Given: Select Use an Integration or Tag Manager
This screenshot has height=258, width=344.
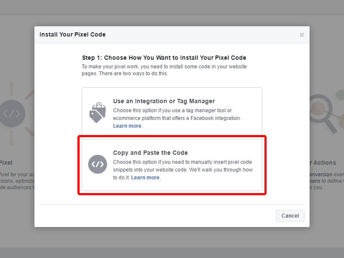Looking at the screenshot, I should coord(172,113).
